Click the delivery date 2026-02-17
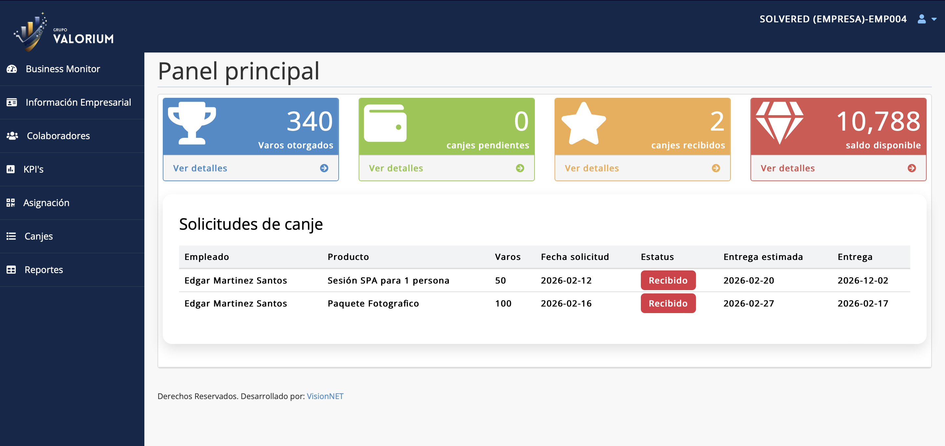945x446 pixels. pos(863,303)
